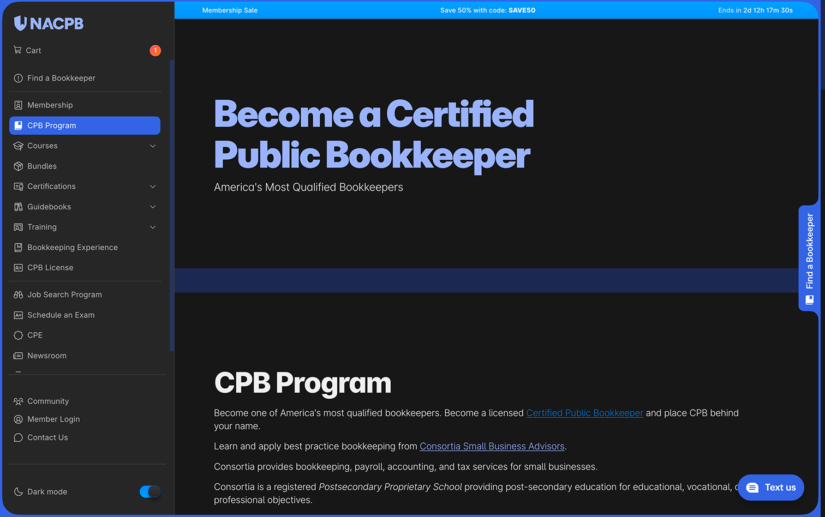
Task: Click the Schedule an Exam icon
Action: tap(18, 315)
